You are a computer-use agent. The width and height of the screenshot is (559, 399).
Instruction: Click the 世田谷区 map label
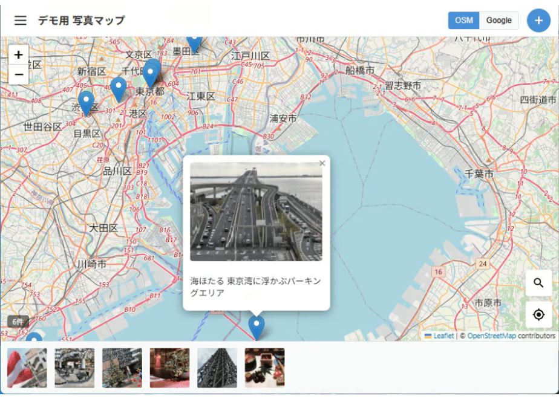[x=43, y=126]
